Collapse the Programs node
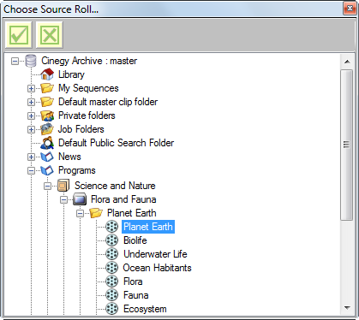Image resolution: width=359 pixels, height=320 pixels. 31,170
